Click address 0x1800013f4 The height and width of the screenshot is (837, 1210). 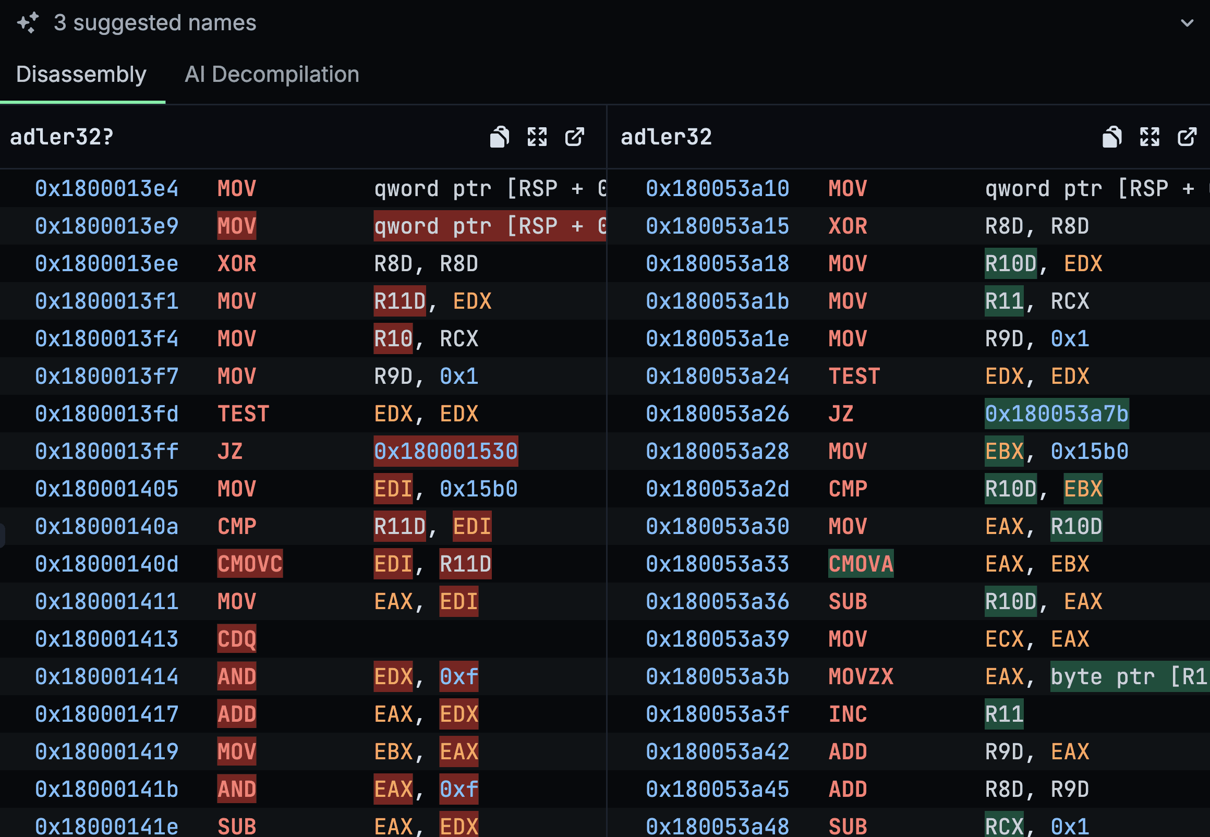(x=107, y=339)
